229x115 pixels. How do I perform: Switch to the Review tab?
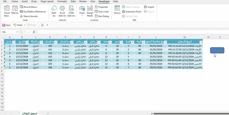pyautogui.click(x=83, y=2)
